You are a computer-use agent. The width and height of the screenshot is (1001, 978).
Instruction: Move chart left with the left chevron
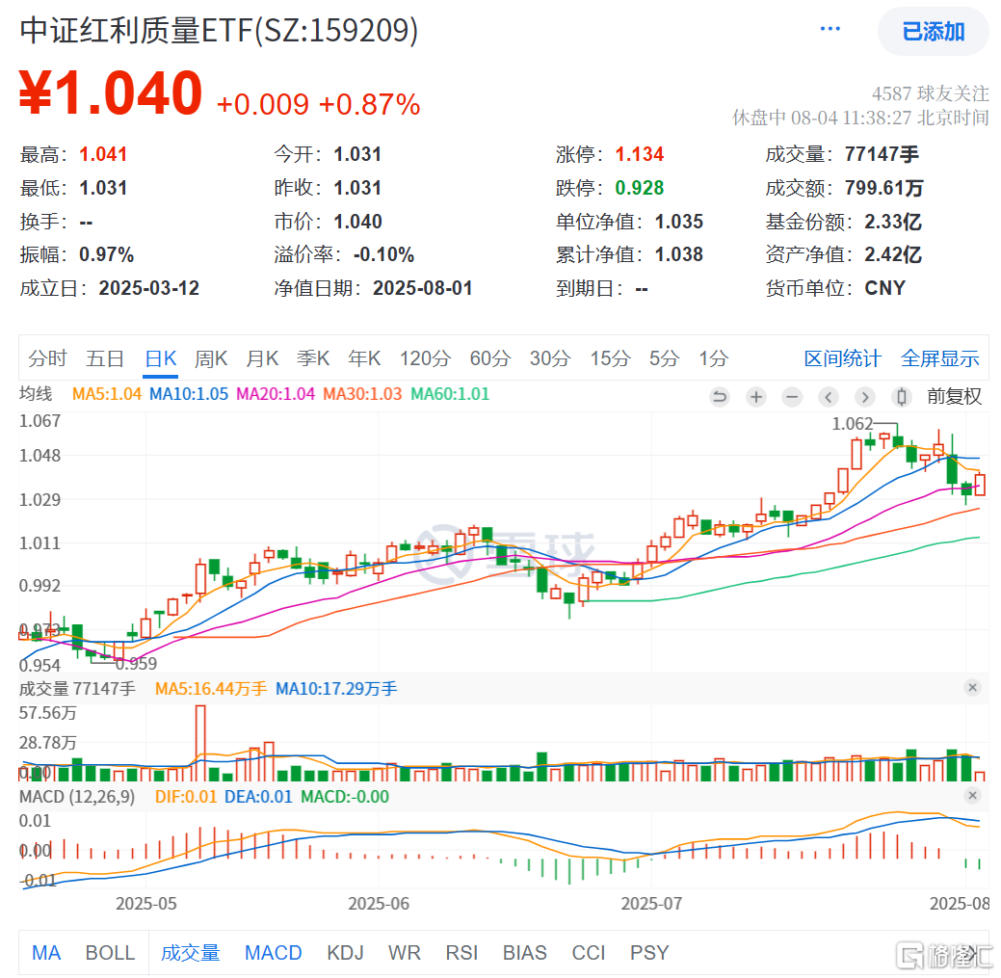coord(828,397)
